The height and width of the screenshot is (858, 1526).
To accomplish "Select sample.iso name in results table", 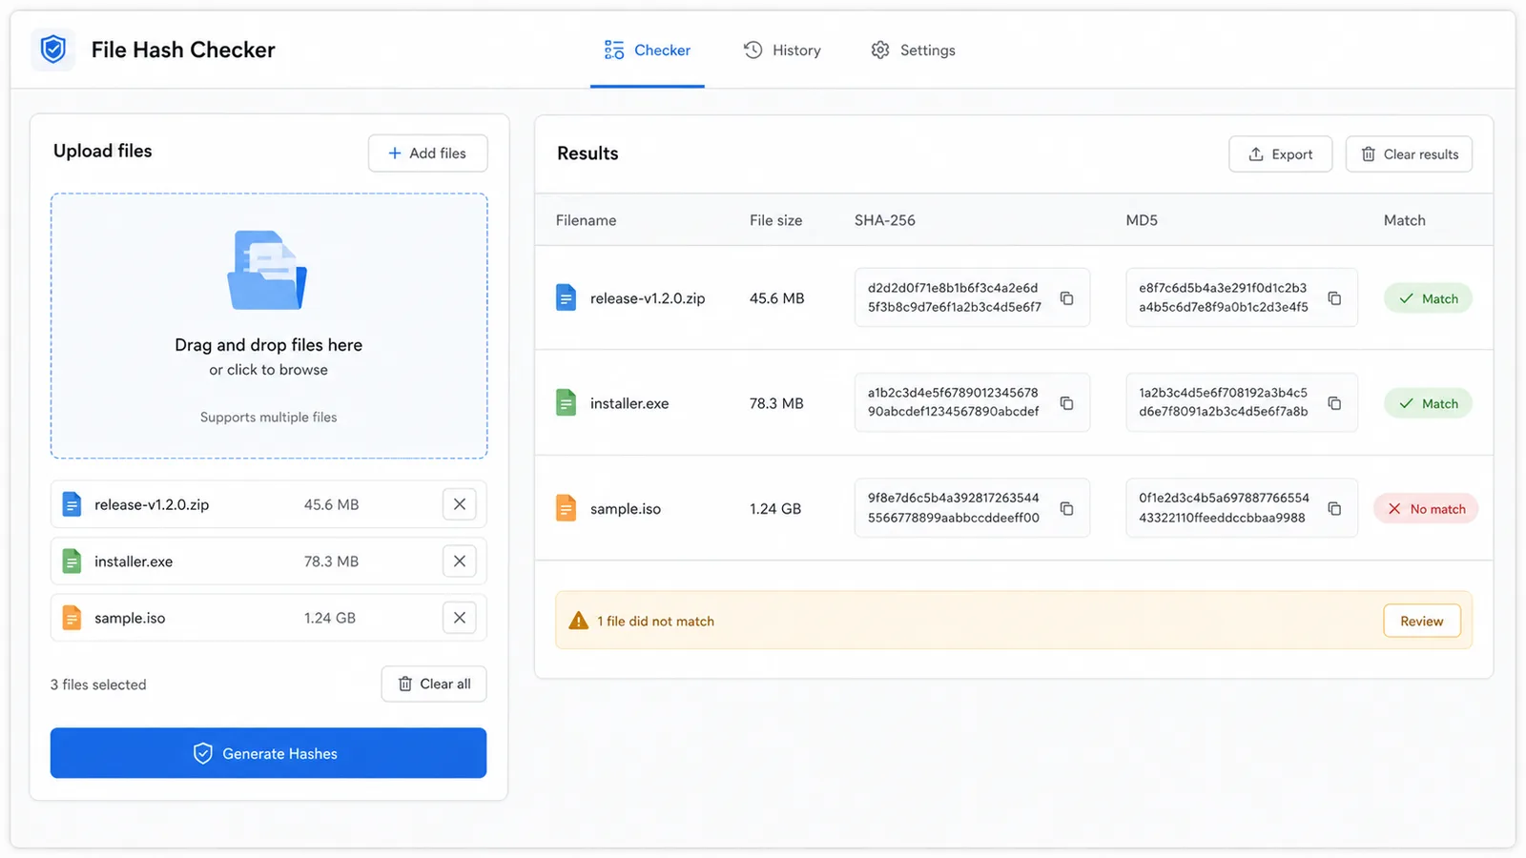I will [626, 509].
